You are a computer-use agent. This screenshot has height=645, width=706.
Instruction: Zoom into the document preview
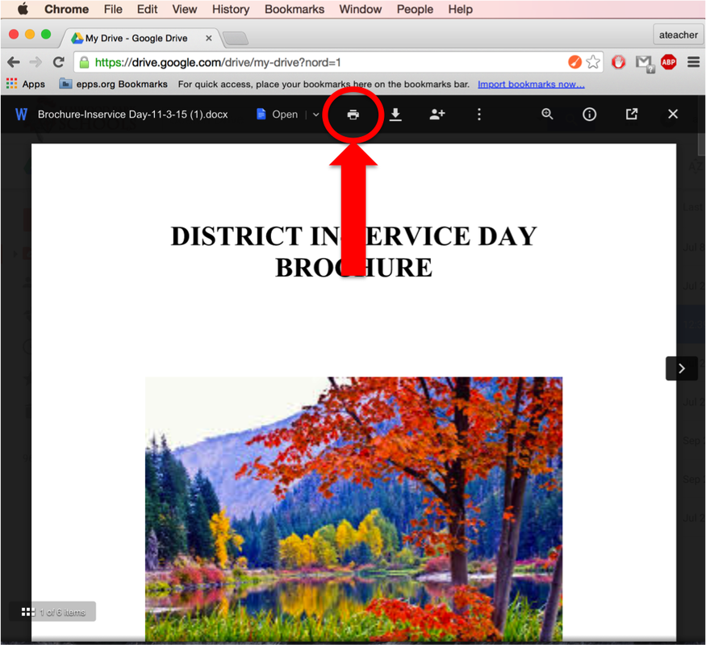(547, 114)
